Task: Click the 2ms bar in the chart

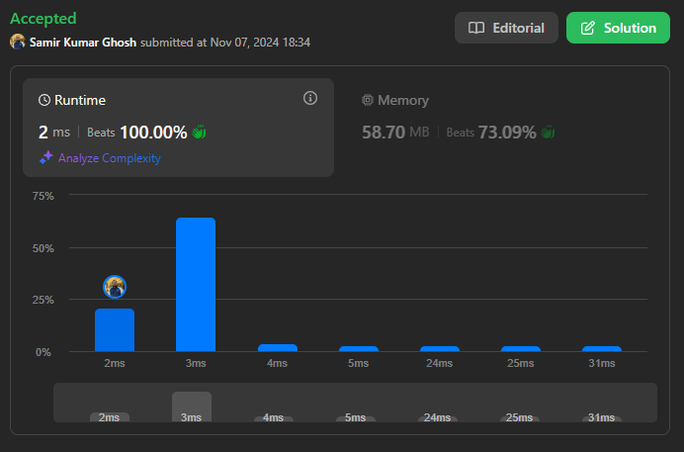Action: coord(115,330)
